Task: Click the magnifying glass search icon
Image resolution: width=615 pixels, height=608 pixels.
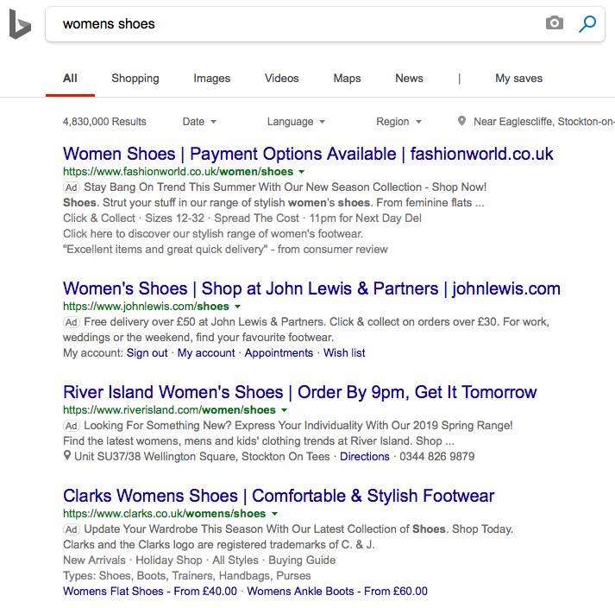Action: point(587,23)
